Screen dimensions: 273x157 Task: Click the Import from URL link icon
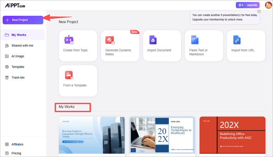point(237,40)
